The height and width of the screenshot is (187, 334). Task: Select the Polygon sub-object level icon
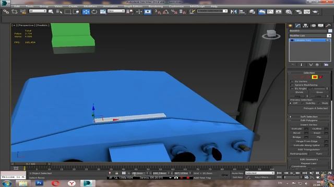[x=315, y=77]
